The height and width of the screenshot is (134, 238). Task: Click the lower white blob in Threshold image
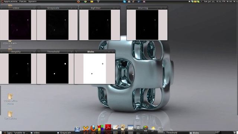click(x=54, y=74)
